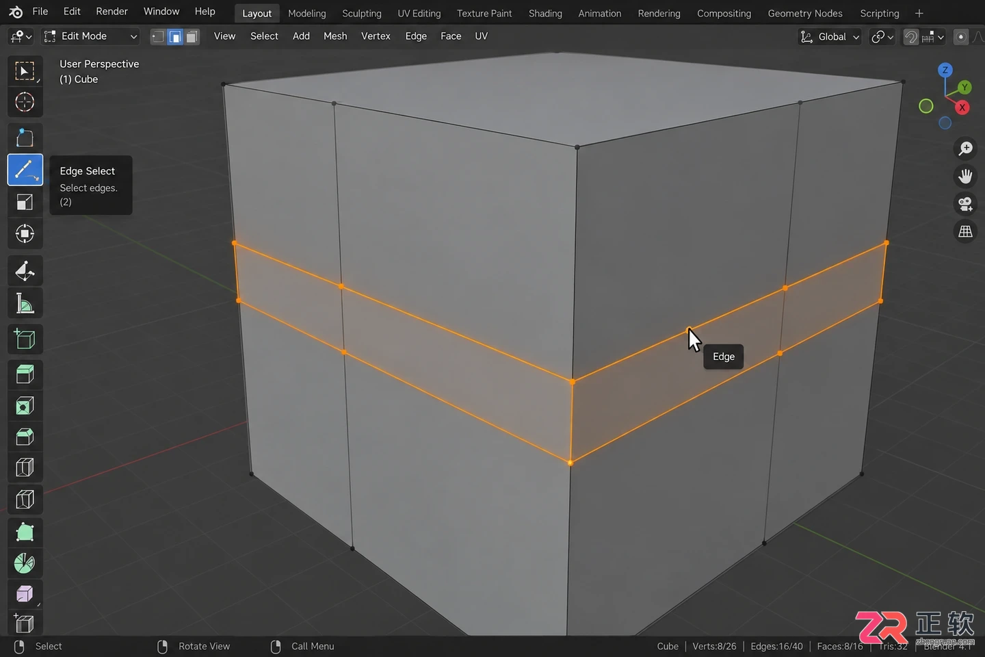The width and height of the screenshot is (985, 657).
Task: Click the hand Pan view gizmo
Action: pyautogui.click(x=965, y=177)
